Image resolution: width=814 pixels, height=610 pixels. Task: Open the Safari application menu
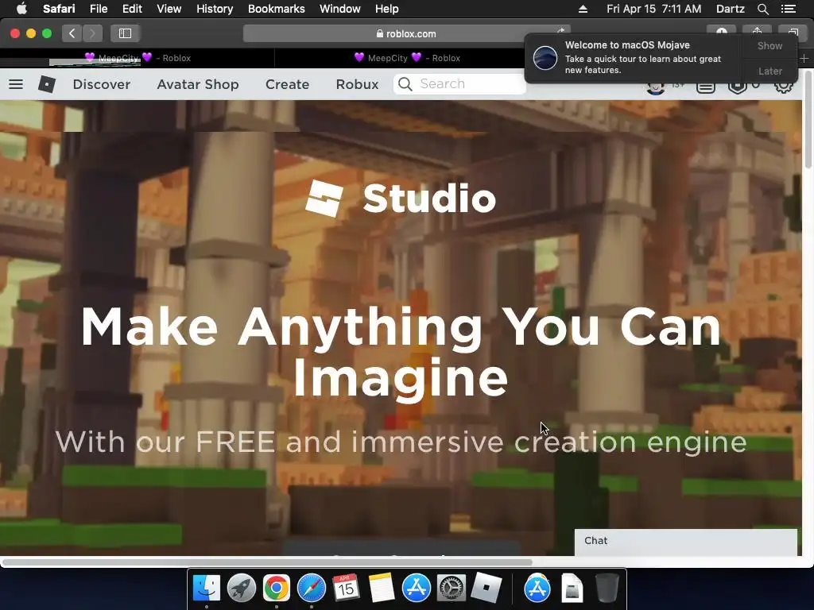click(59, 9)
